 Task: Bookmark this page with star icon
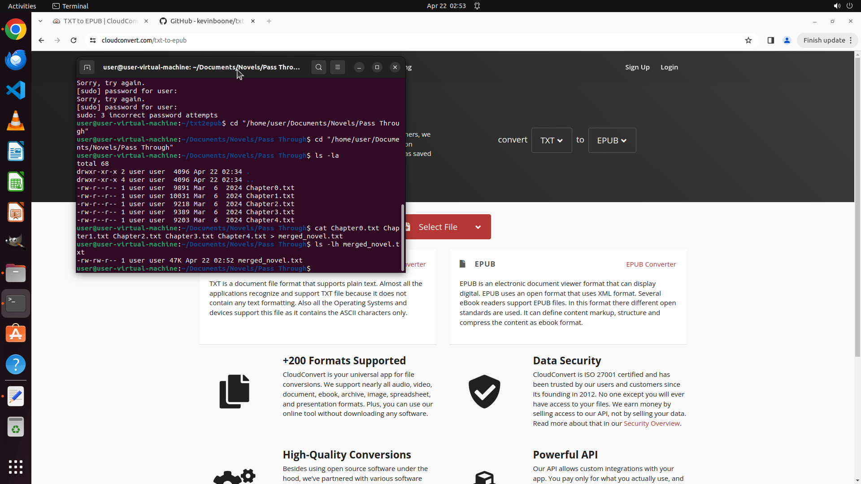coord(748,40)
